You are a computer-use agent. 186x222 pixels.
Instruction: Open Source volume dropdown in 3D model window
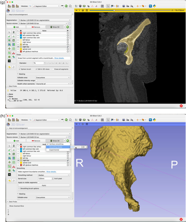43,137
